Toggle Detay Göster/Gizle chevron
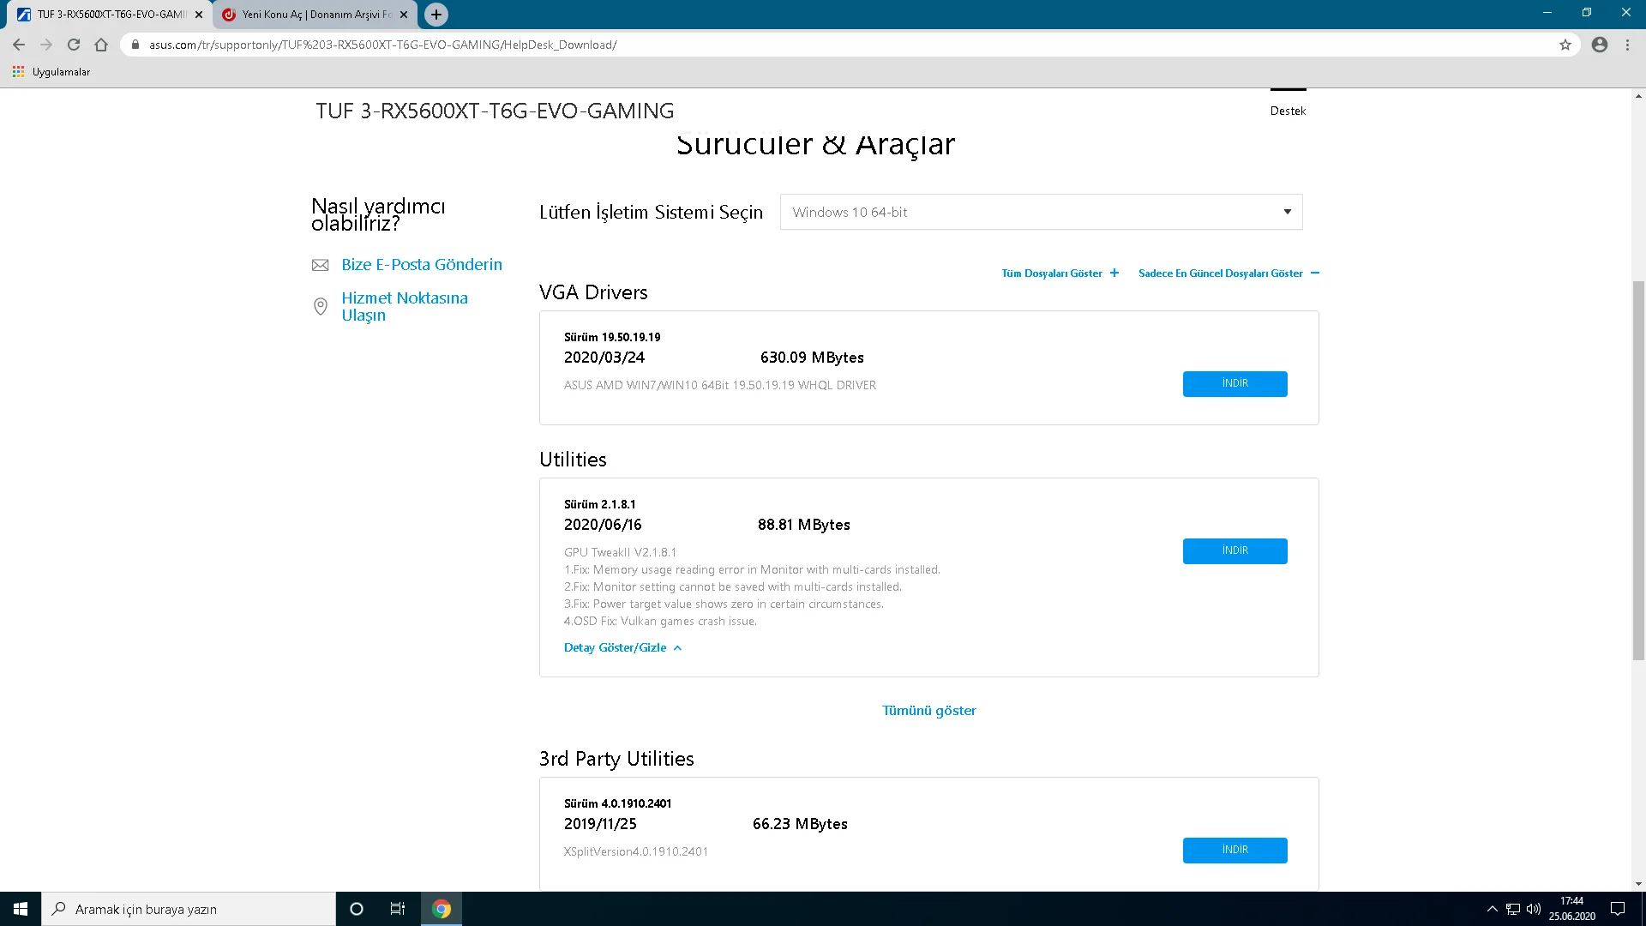Screen dimensions: 1646x926 click(677, 648)
